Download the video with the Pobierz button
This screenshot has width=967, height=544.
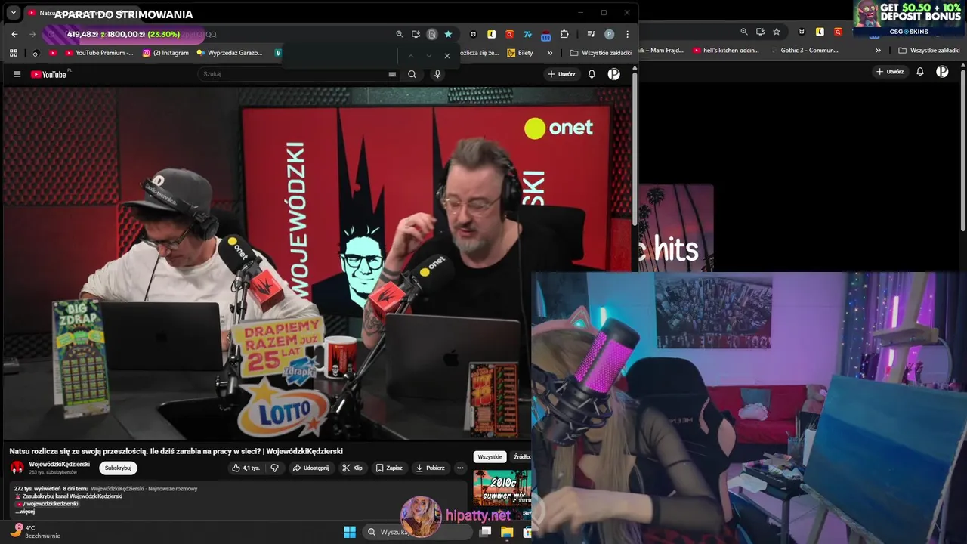(431, 468)
